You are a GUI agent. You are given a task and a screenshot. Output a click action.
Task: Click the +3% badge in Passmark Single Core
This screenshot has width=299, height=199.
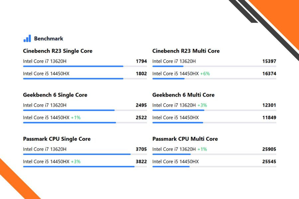76,162
